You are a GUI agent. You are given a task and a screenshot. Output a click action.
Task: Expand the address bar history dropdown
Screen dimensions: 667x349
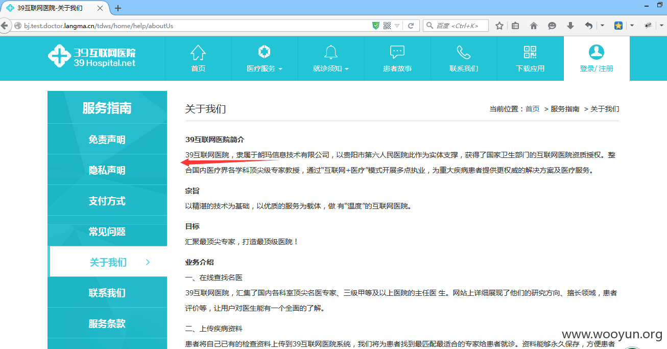[397, 26]
